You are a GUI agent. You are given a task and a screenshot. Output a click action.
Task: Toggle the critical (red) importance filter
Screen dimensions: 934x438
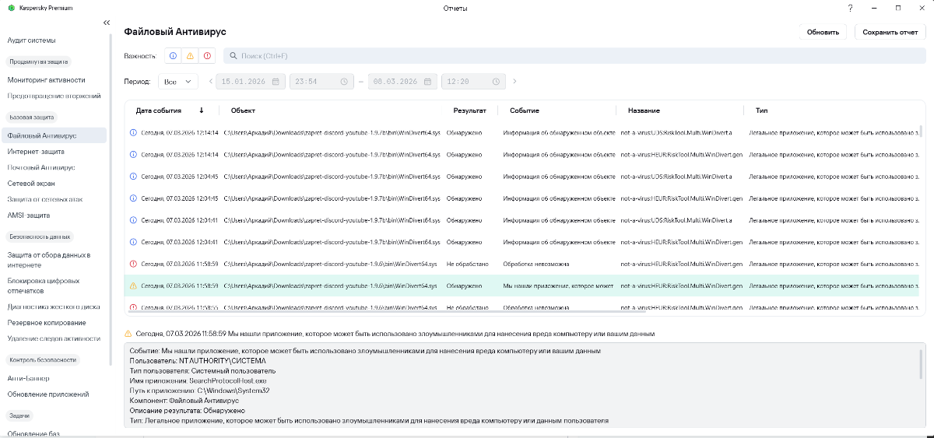[x=207, y=56]
